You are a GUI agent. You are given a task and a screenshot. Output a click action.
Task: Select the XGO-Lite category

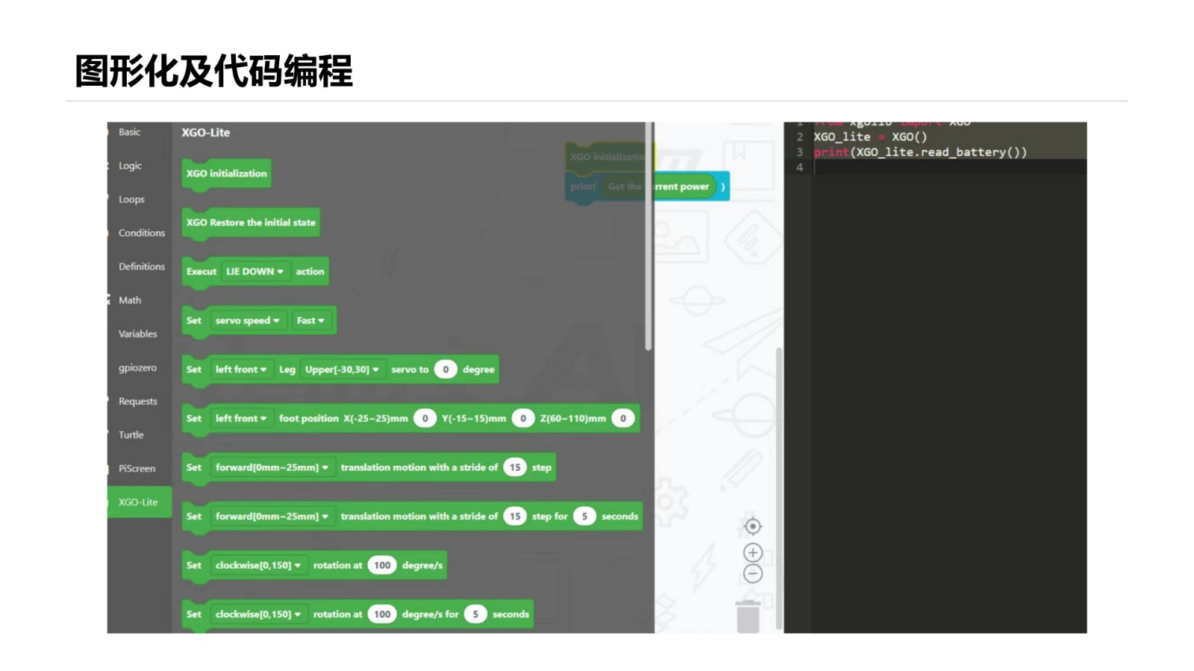click(x=138, y=502)
